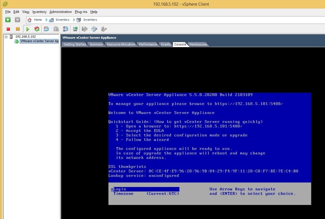Select the Console tab
This screenshot has height=219, width=325.
tap(180, 44)
